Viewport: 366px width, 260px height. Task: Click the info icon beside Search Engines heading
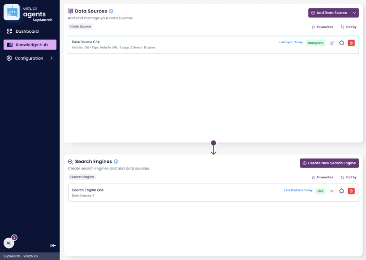coord(116,162)
